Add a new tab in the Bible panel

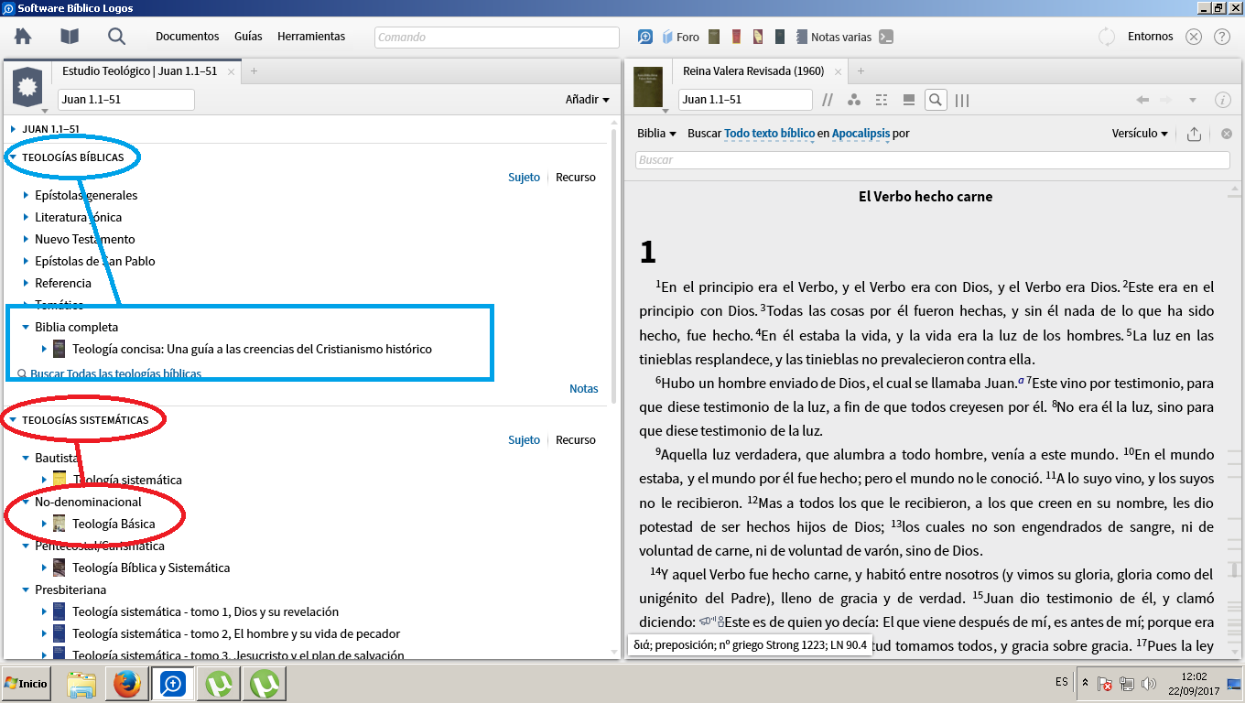click(861, 70)
